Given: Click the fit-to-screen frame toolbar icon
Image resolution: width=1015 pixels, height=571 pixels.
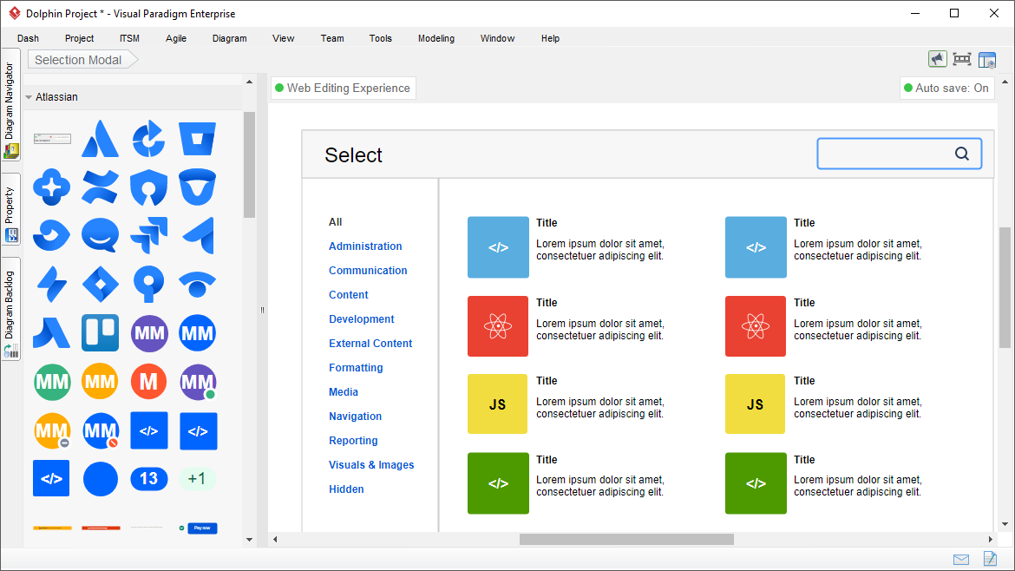Looking at the screenshot, I should click(x=962, y=60).
